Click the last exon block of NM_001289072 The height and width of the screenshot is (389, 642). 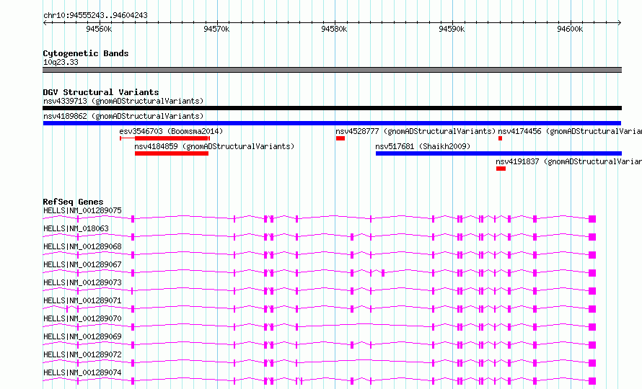click(592, 363)
